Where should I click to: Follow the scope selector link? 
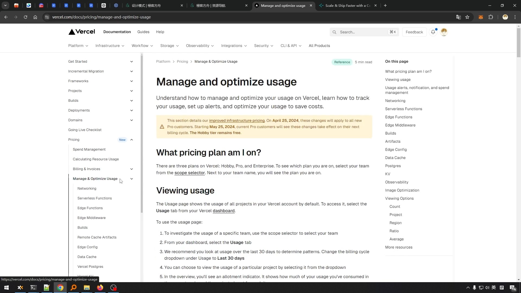(x=190, y=173)
